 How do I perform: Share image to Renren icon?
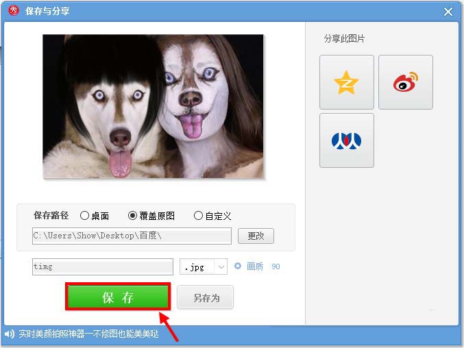click(347, 140)
